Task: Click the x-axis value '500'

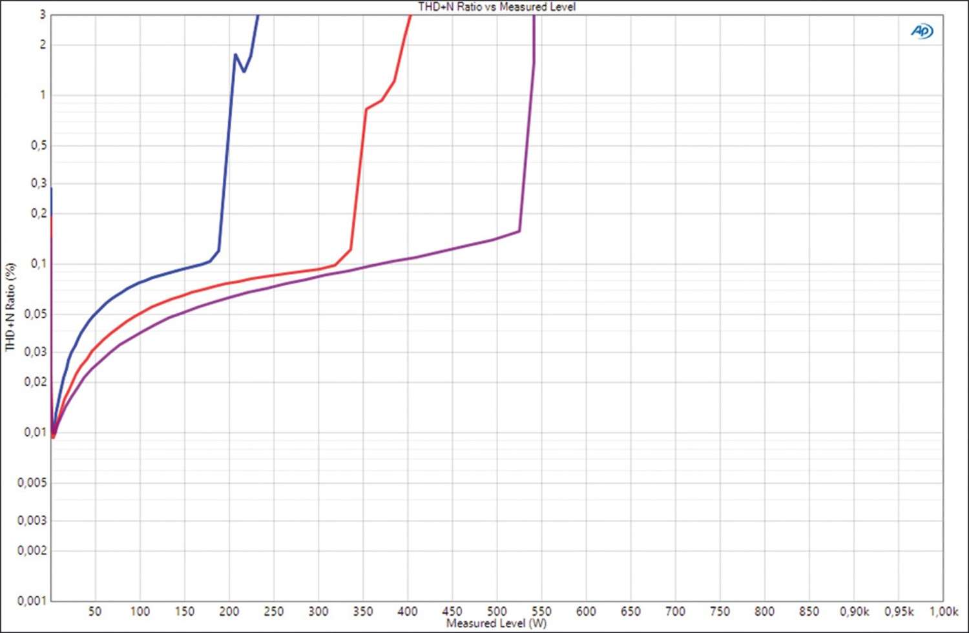Action: (x=496, y=611)
